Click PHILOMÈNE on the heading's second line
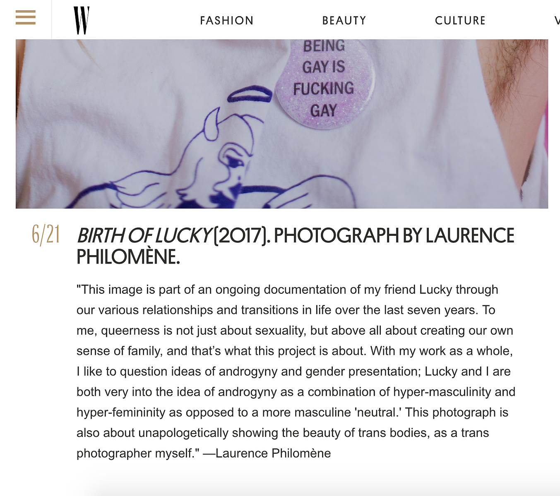The height and width of the screenshot is (496, 560). (128, 257)
